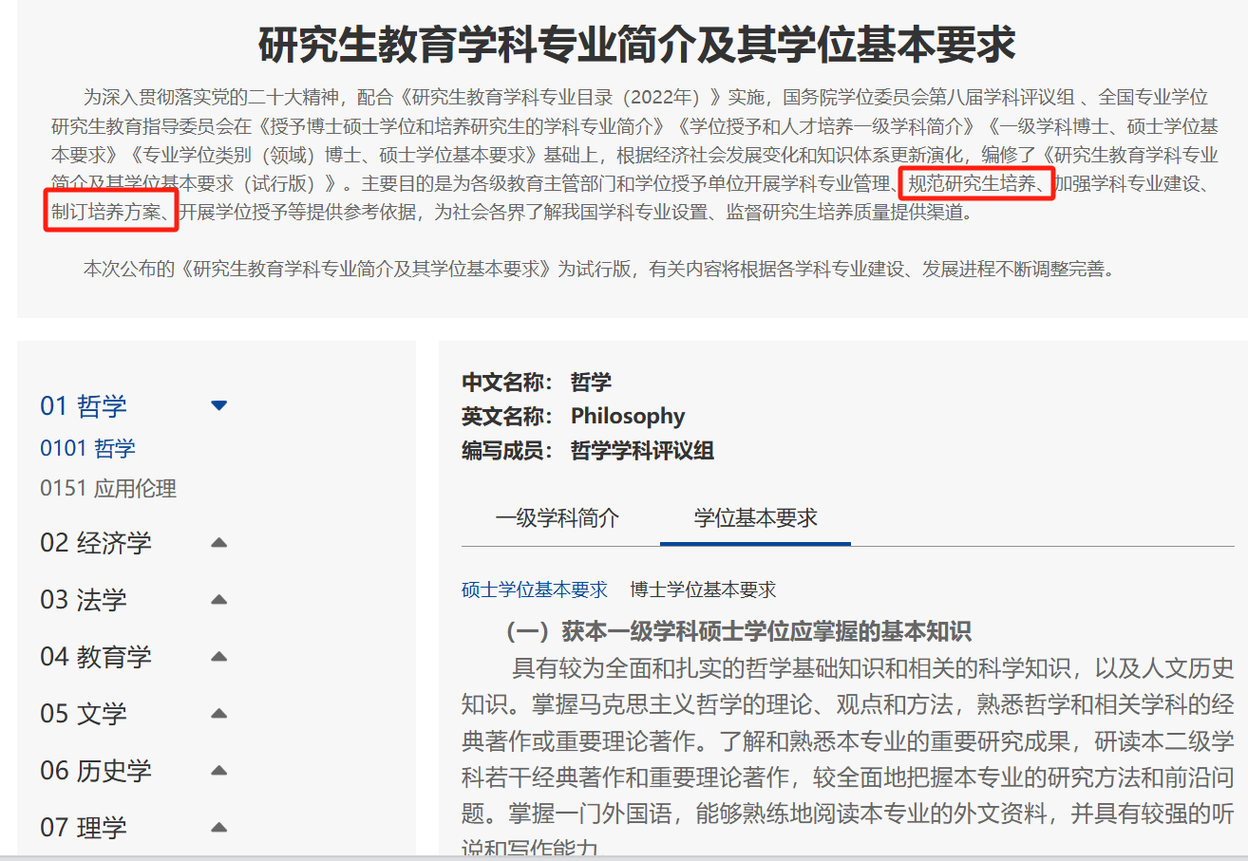
Task: Select the 01 哲学 category label
Action: coord(84,406)
